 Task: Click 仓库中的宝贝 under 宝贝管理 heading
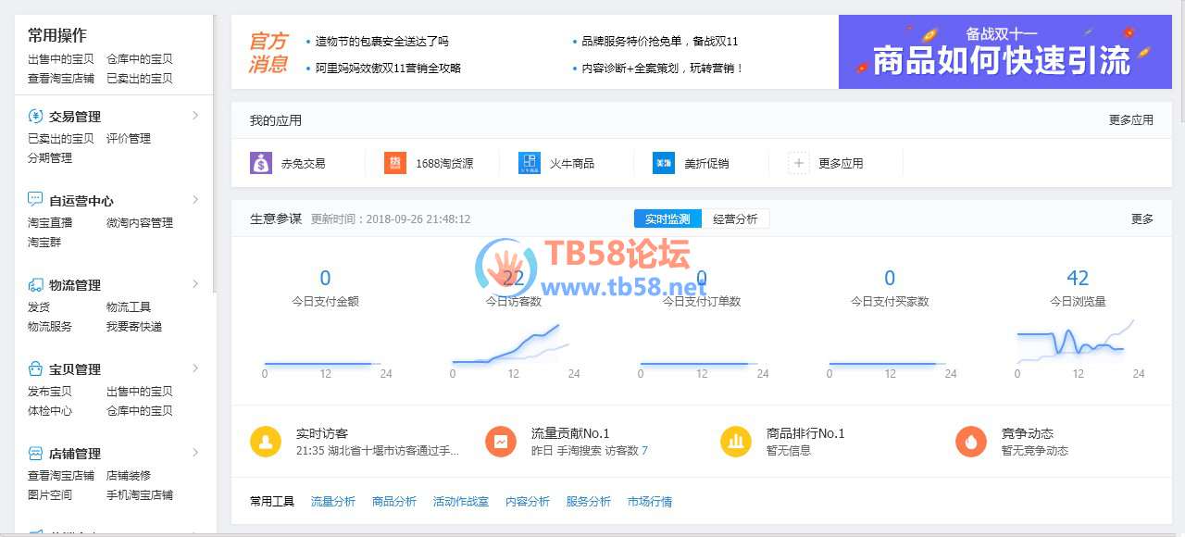(140, 410)
